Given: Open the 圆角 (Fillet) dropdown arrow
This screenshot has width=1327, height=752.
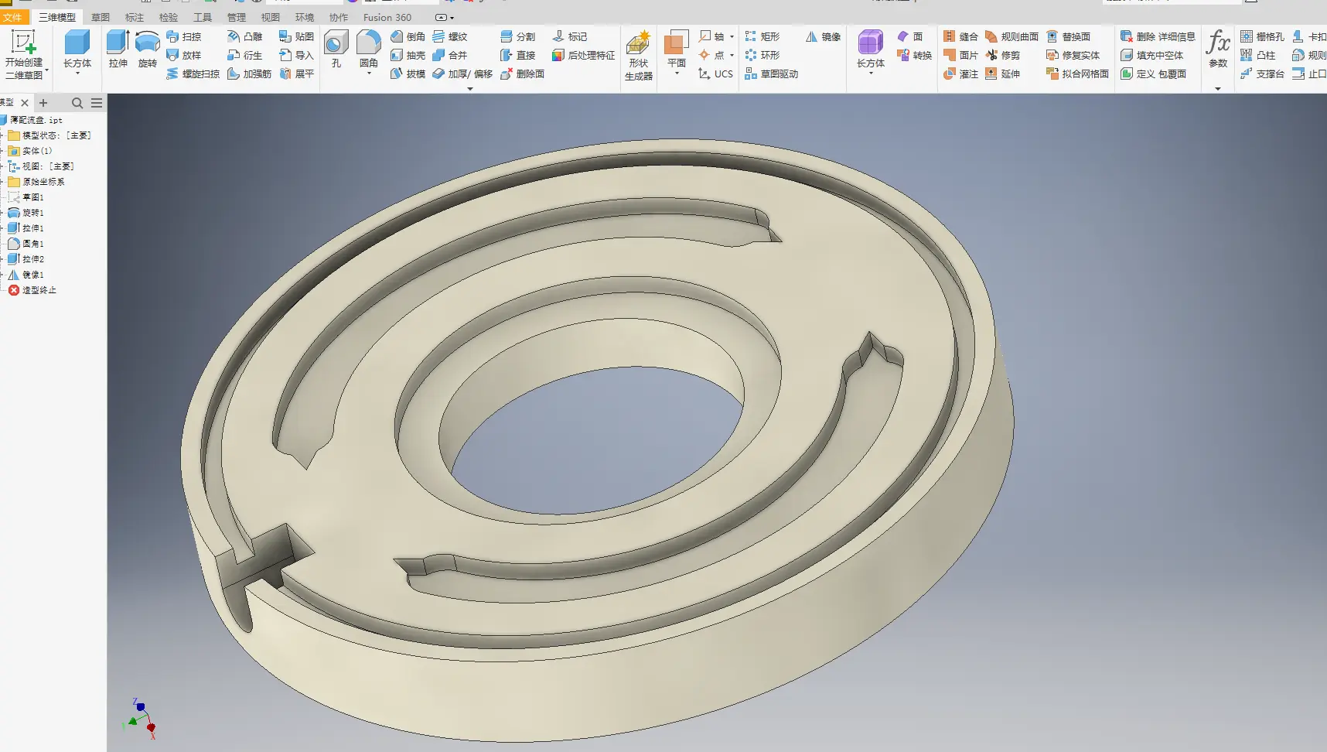Looking at the screenshot, I should tap(369, 74).
